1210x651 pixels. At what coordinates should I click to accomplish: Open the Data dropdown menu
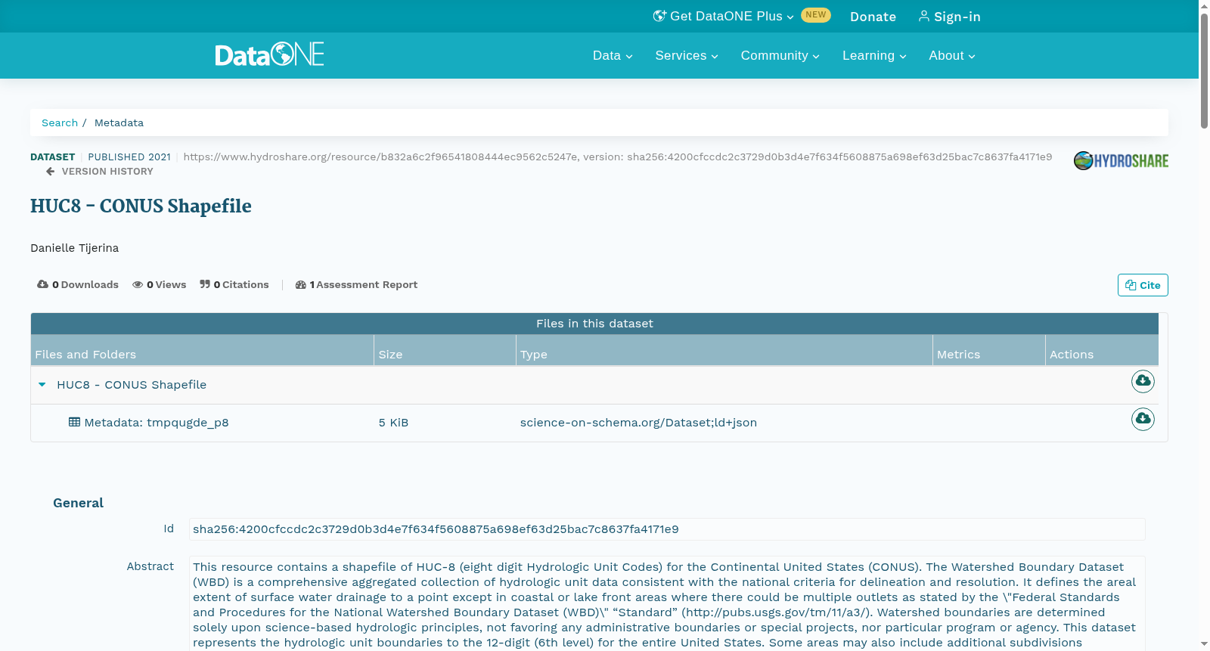[613, 56]
